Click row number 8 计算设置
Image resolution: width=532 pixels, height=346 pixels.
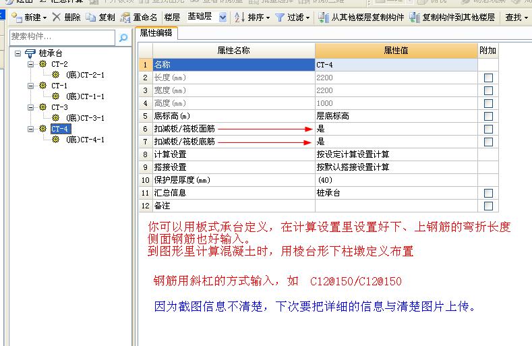[x=146, y=154]
